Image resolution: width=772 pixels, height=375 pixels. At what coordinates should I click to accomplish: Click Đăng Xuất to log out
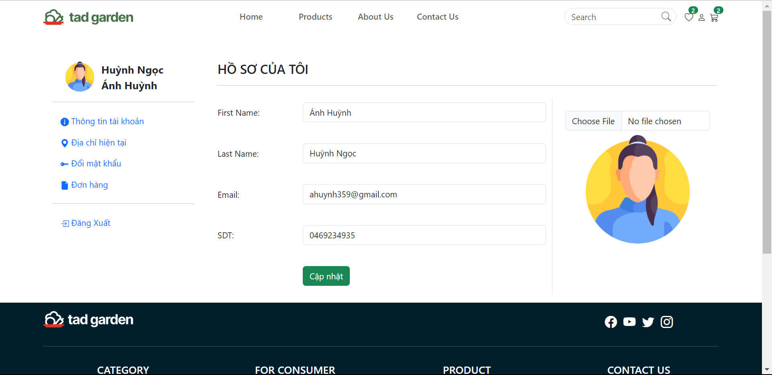click(x=90, y=223)
